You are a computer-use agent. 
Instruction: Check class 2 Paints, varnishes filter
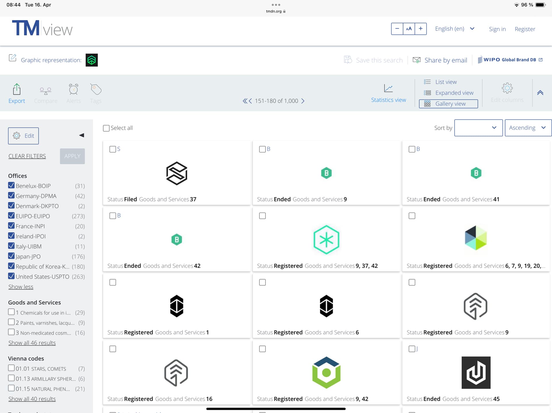[11, 322]
